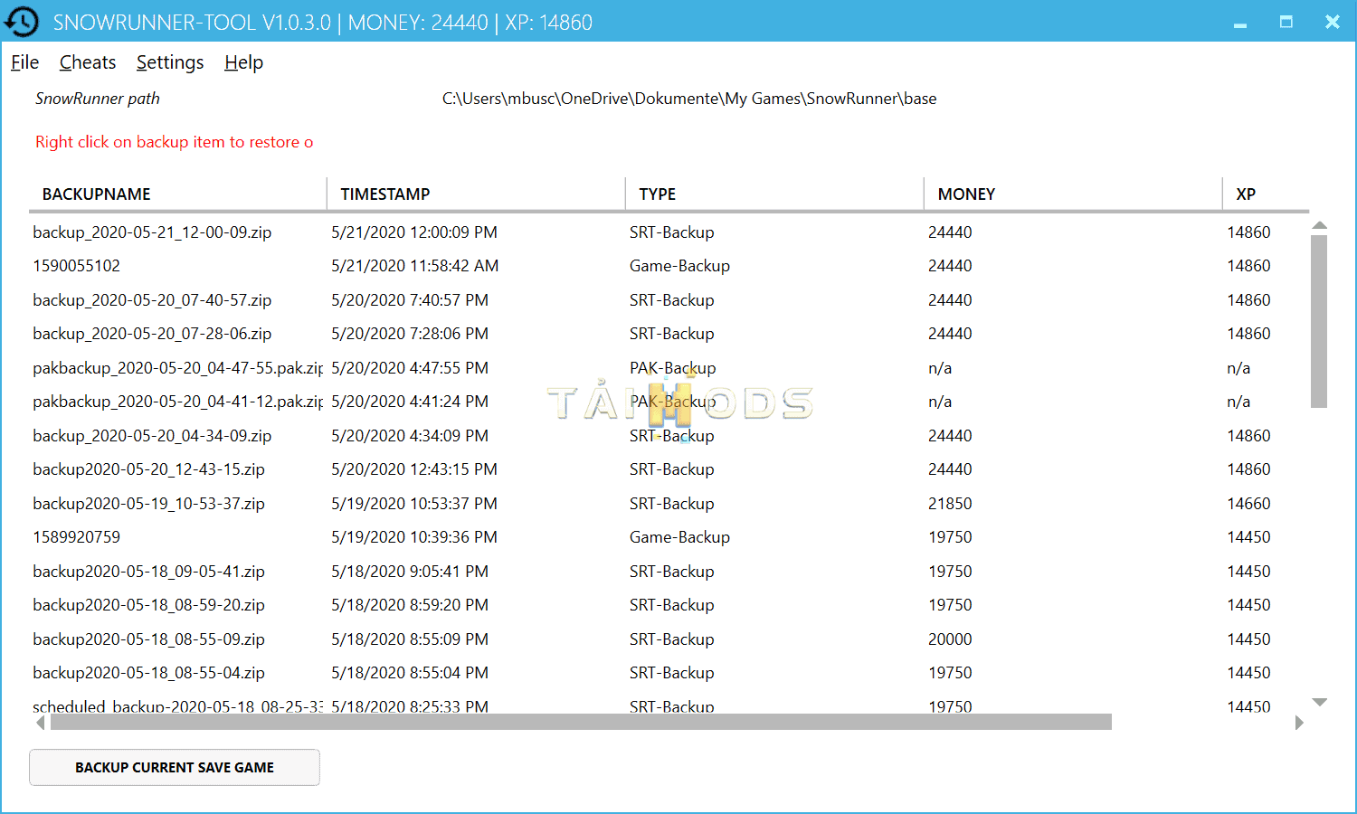Image resolution: width=1357 pixels, height=814 pixels.
Task: Click XP value 14660
Action: (x=1248, y=504)
